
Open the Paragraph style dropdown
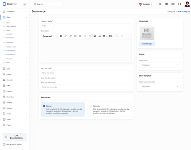tap(50, 36)
